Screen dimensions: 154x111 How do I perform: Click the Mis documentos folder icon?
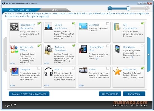(117, 27)
